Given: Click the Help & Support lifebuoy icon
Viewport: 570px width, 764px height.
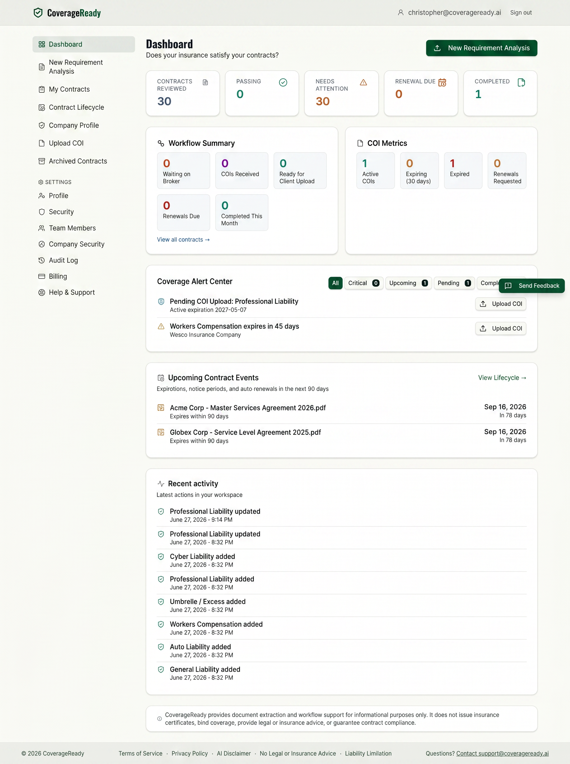Looking at the screenshot, I should coord(42,293).
